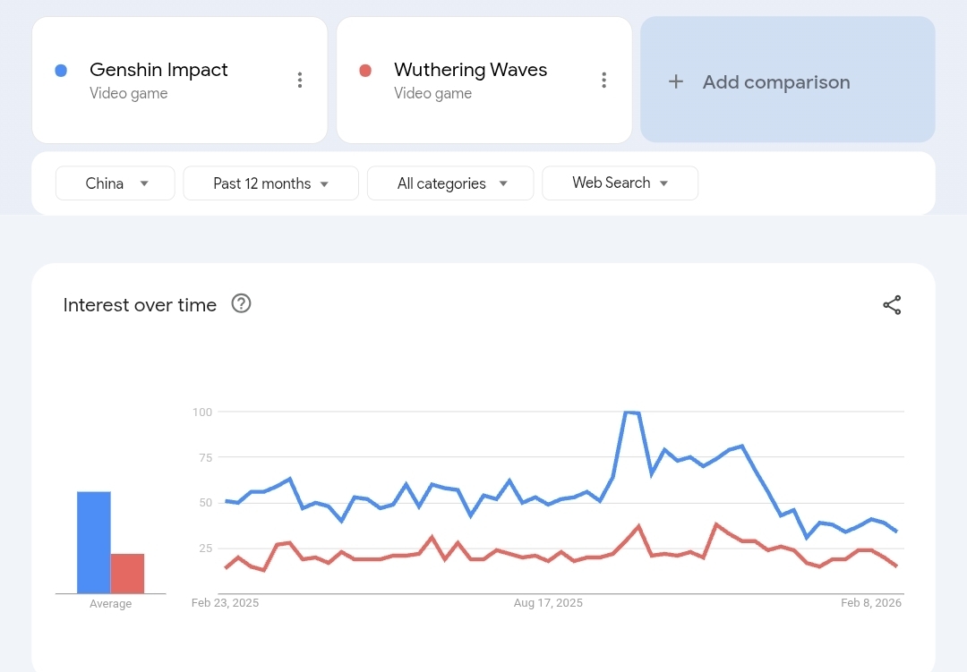Viewport: 967px width, 672px height.
Task: Click the share icon on chart
Action: (x=892, y=305)
